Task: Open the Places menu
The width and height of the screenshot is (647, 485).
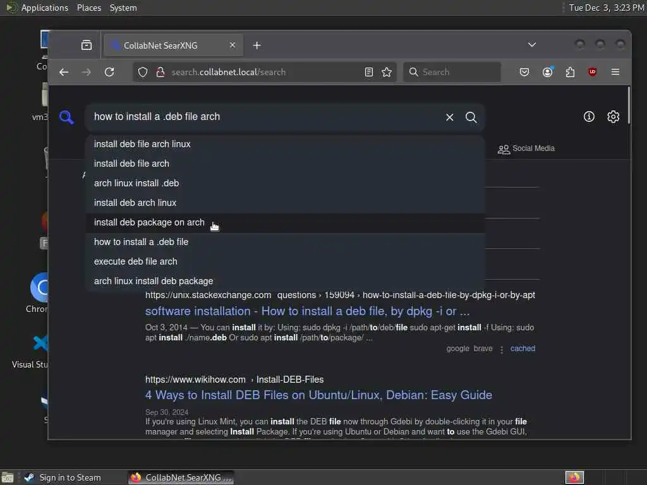Action: pyautogui.click(x=89, y=8)
